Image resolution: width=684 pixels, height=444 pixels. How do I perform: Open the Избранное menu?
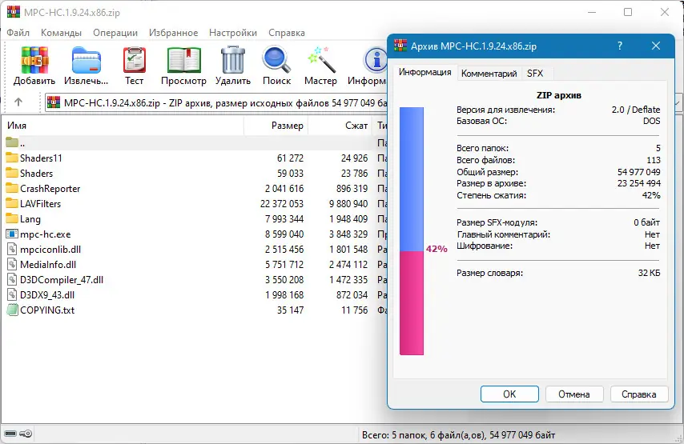(173, 33)
